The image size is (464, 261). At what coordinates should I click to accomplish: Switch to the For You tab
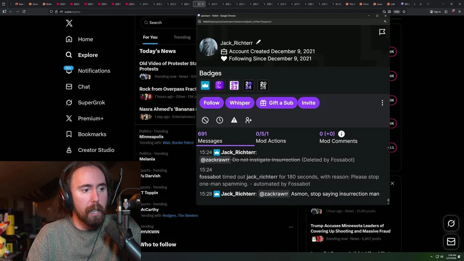[x=150, y=37]
